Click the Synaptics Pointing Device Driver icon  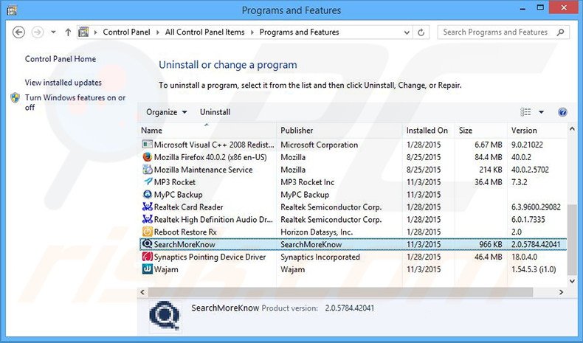pos(148,257)
